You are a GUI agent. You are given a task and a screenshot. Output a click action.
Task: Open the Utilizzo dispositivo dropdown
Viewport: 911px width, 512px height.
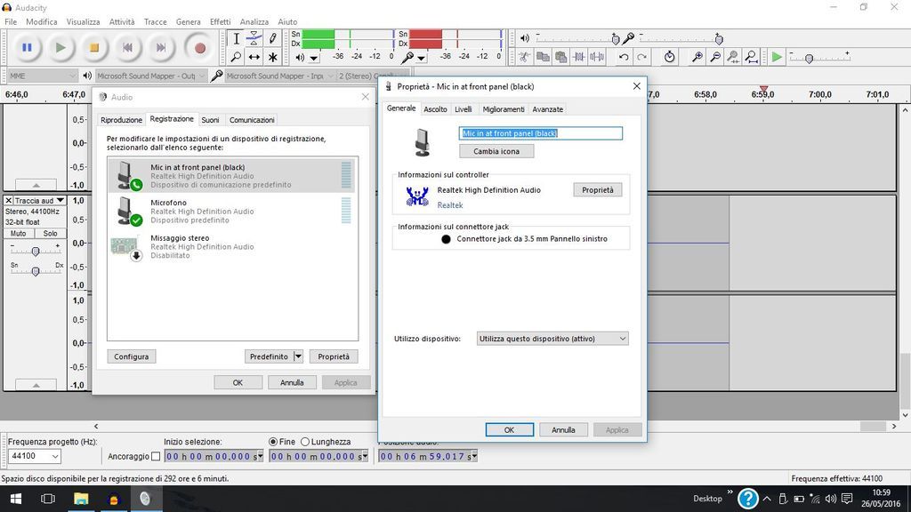pyautogui.click(x=552, y=339)
